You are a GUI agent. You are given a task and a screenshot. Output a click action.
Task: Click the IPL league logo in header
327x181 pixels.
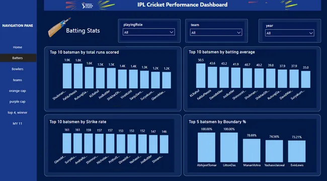[x=87, y=5]
